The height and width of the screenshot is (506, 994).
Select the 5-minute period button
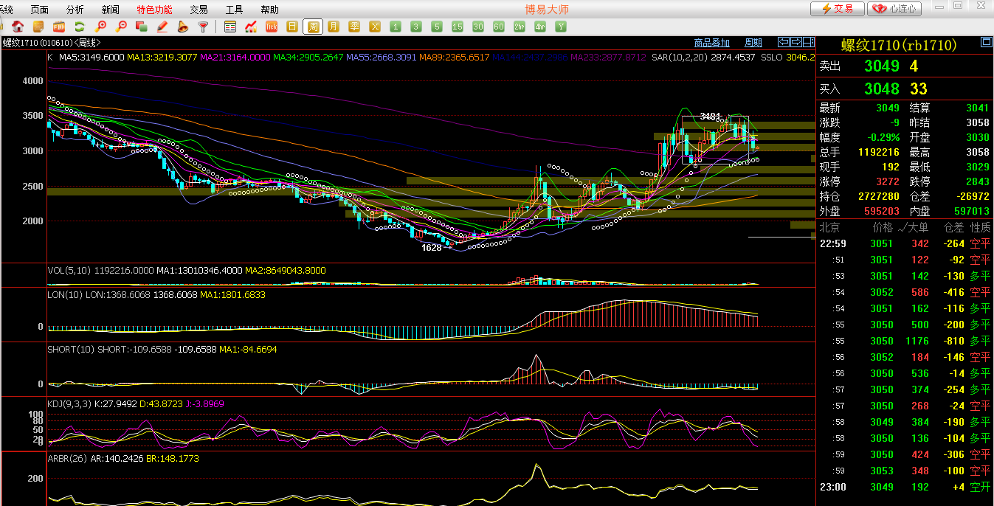(x=437, y=27)
